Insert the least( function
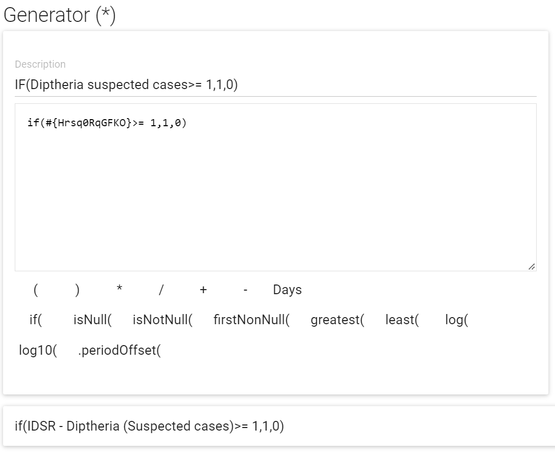Viewport: 555px width, 455px height. pyautogui.click(x=402, y=320)
